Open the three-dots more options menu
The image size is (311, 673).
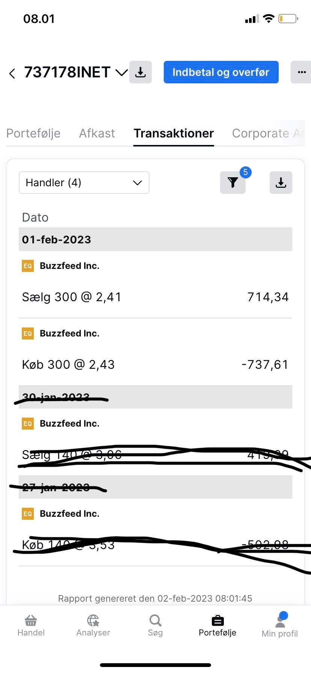[x=301, y=72]
